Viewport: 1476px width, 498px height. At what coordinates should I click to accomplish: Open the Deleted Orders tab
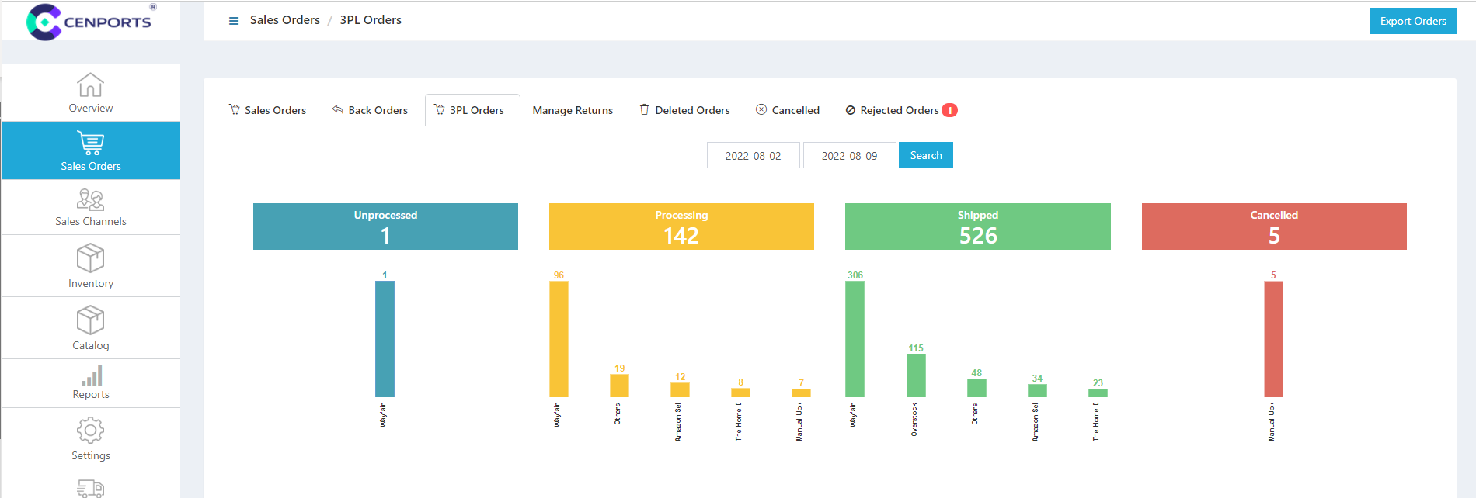[684, 110]
